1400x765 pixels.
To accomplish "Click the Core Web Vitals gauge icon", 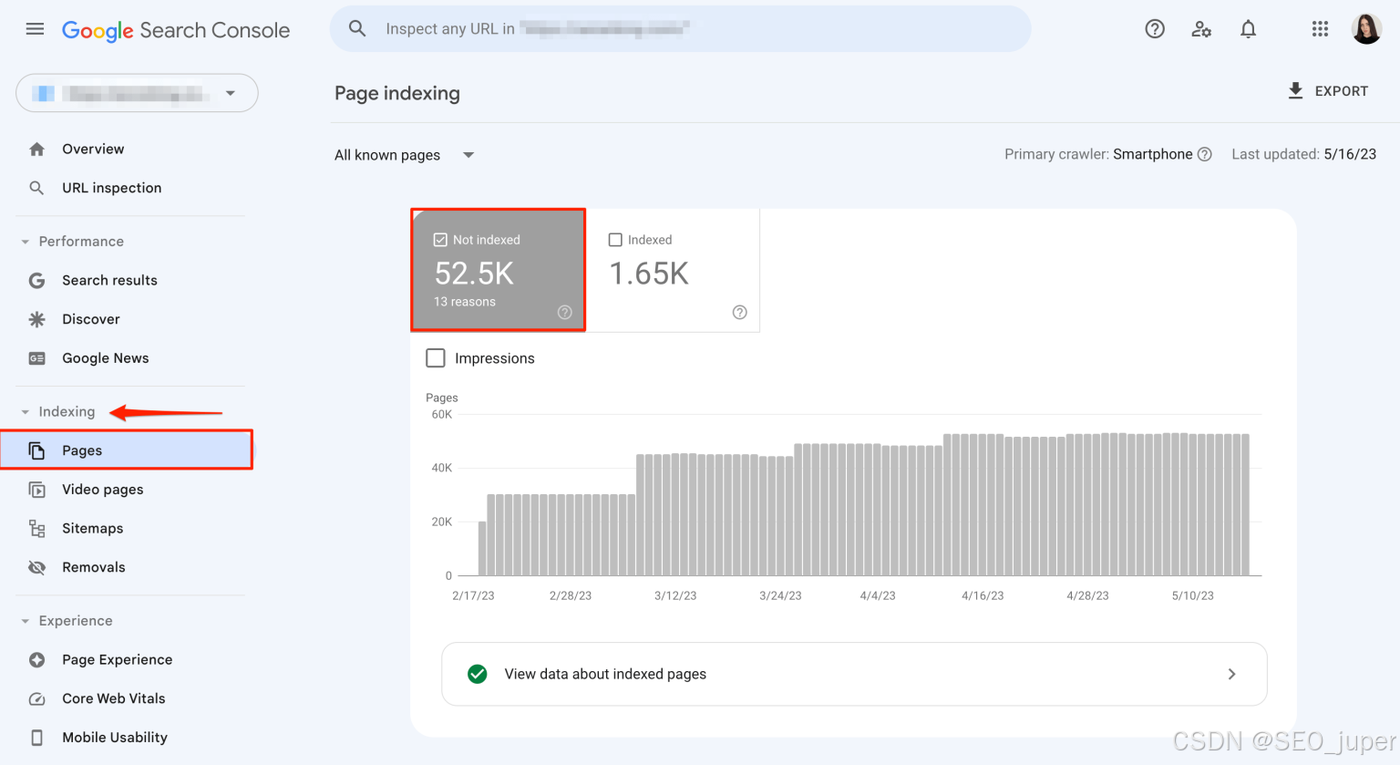I will pos(36,698).
